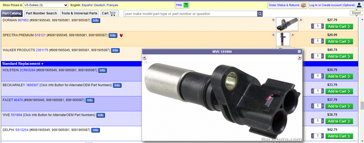Focus the part search input field
The image size is (364, 143).
click(x=191, y=14)
